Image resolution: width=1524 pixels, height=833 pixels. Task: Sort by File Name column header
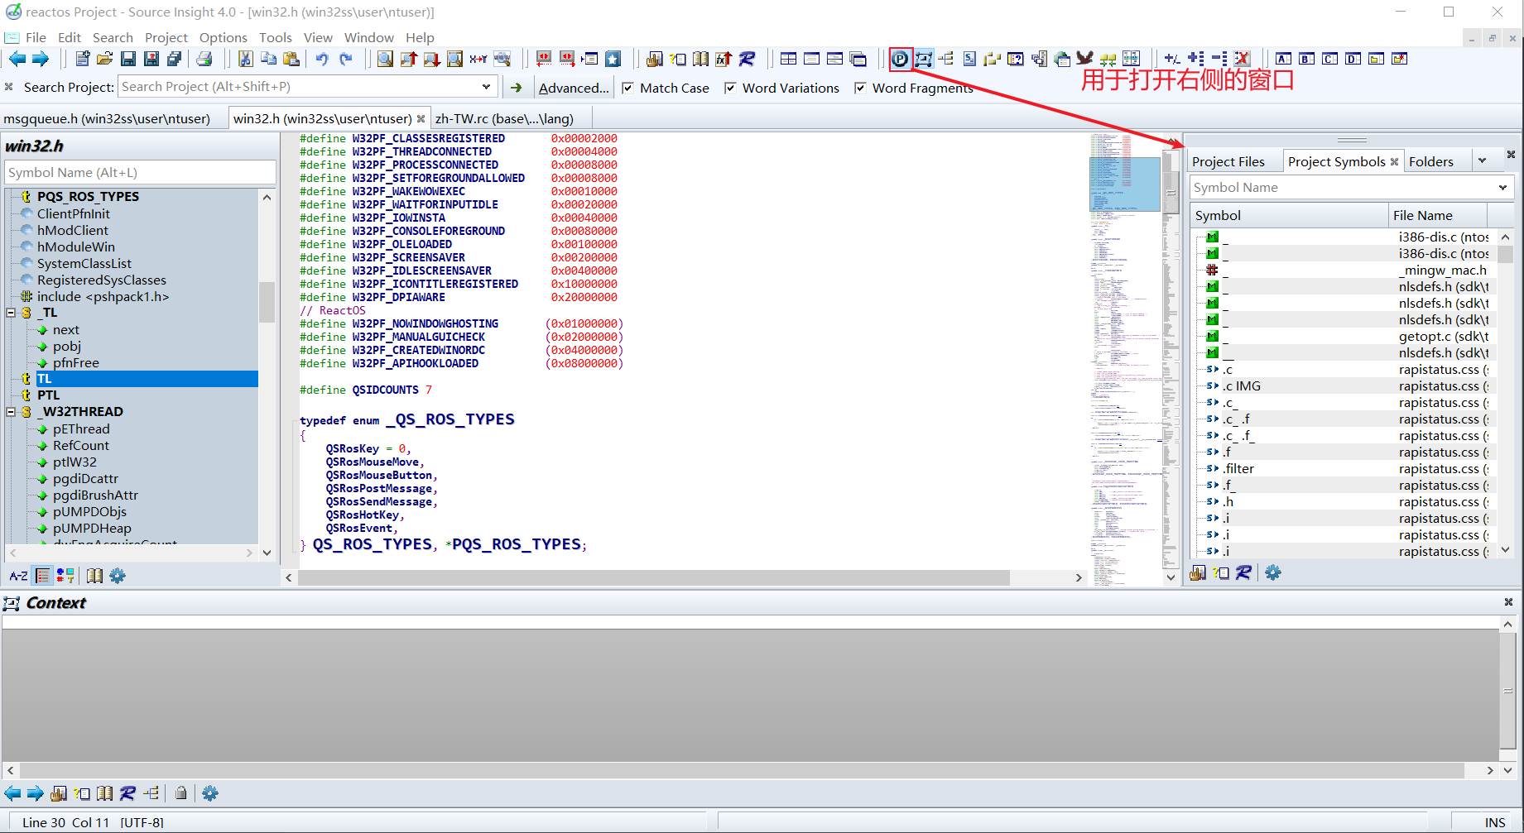pos(1439,215)
